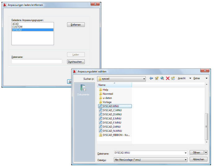The height and width of the screenshot is (168, 214).
Task: Select file SYSCAD_I.MNU
Action: point(110,127)
